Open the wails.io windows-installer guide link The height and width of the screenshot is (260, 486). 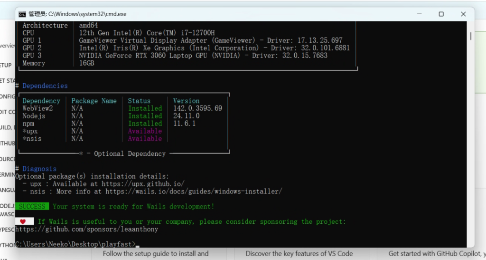[x=194, y=192]
